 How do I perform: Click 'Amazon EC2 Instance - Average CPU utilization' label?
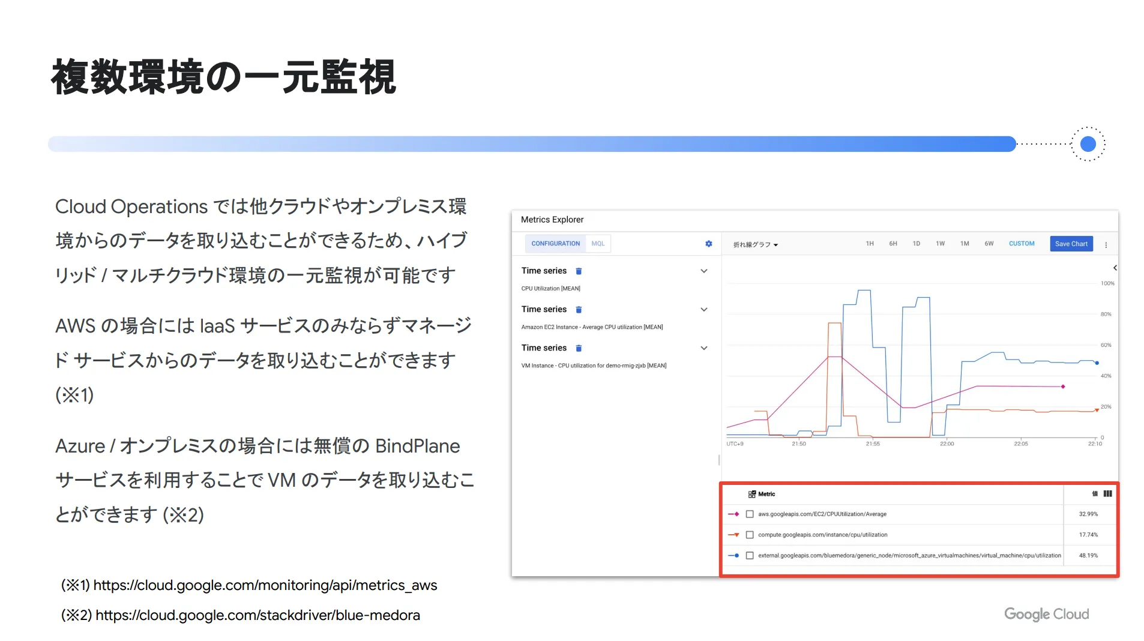coord(592,327)
